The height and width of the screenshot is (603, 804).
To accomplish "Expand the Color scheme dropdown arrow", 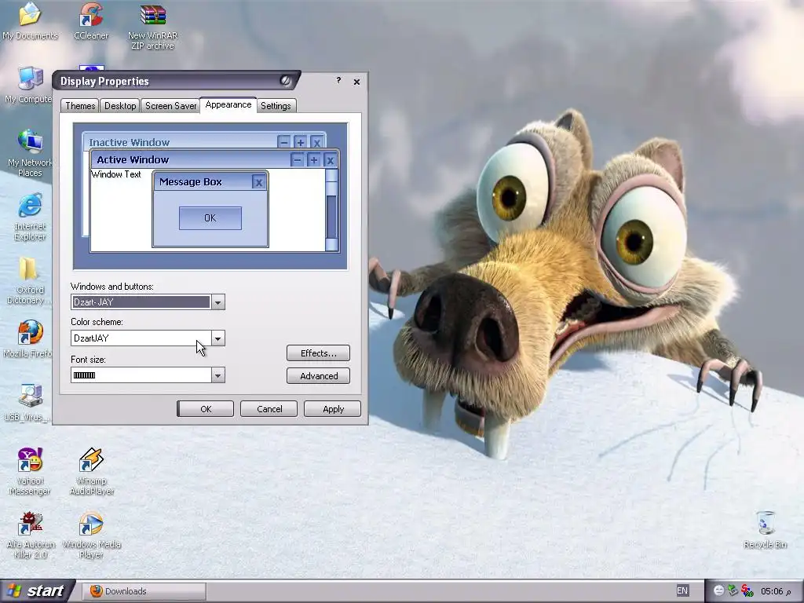I will pos(217,338).
